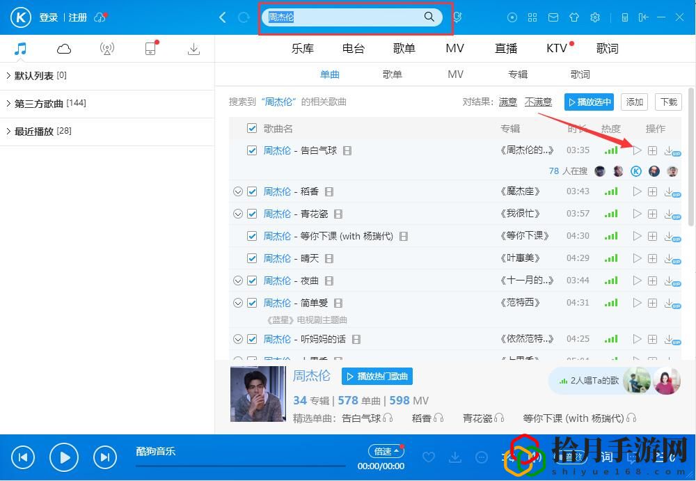Click the KuGou logo icon
Image resolution: width=696 pixels, height=481 pixels.
point(20,17)
